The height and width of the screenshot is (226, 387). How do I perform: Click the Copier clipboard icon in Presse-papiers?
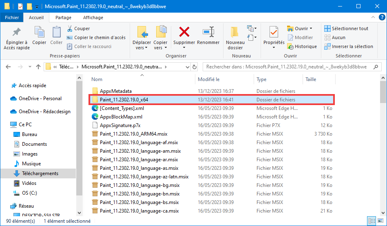coord(39,32)
